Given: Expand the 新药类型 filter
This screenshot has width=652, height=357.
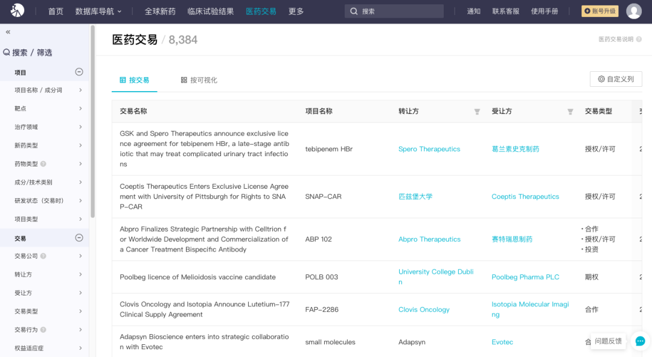Looking at the screenshot, I should pos(80,145).
